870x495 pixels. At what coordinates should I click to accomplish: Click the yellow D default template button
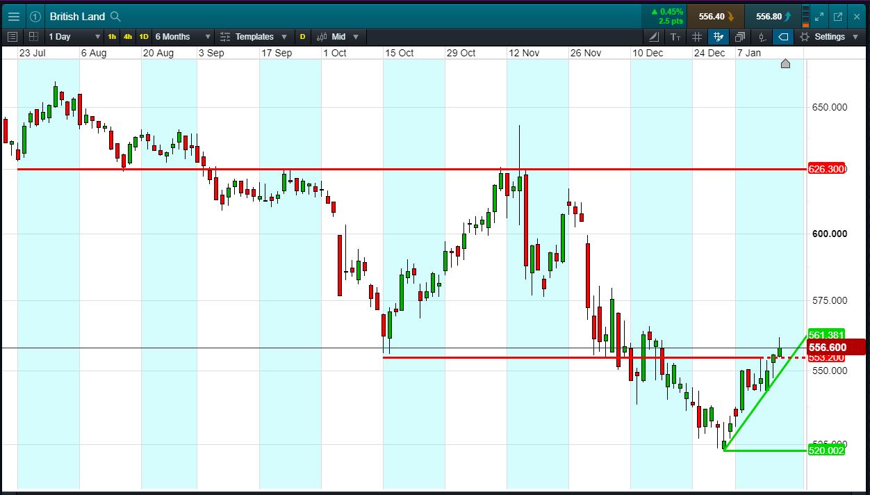pos(302,37)
